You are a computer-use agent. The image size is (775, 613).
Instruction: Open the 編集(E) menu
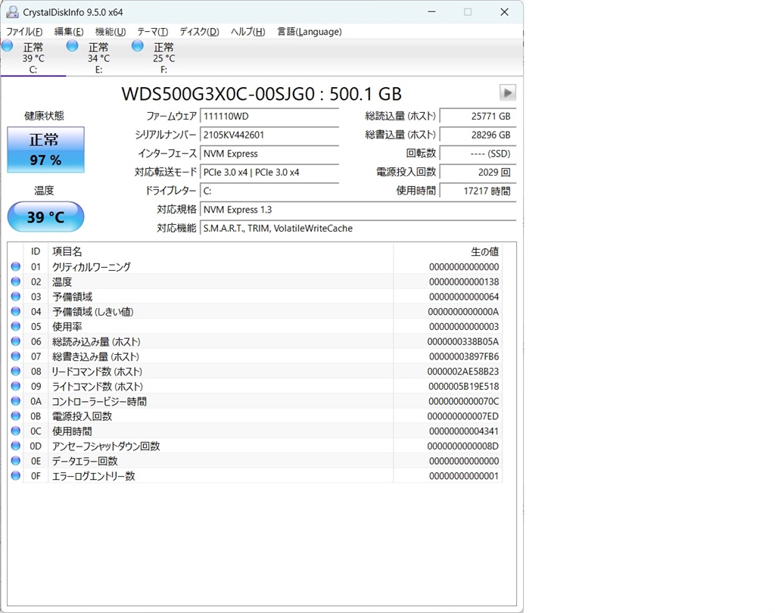(x=69, y=32)
